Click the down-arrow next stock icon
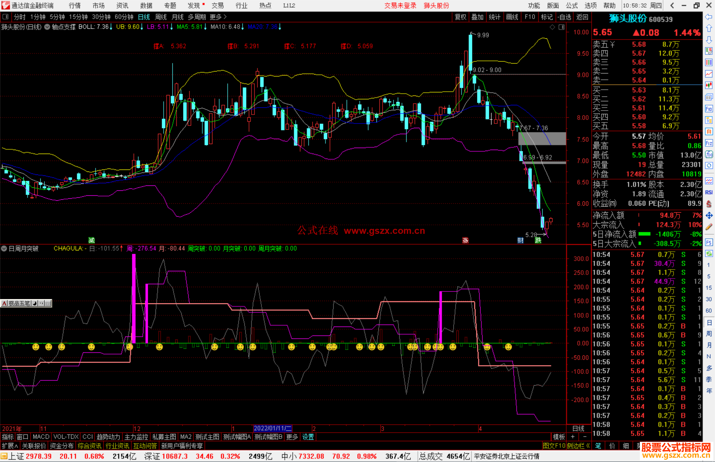The image size is (715, 462). click(x=709, y=40)
